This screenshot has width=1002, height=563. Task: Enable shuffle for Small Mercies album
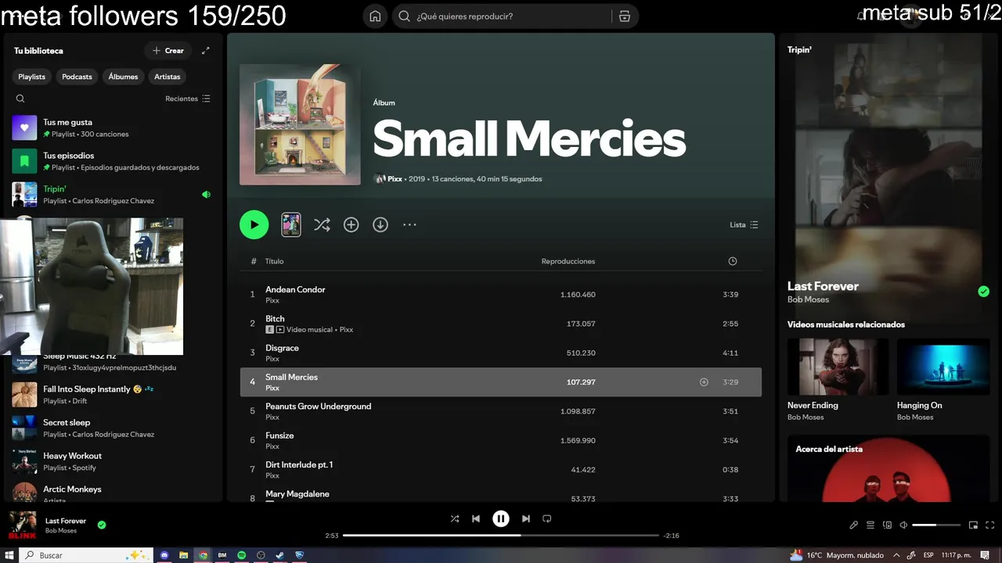(x=322, y=224)
